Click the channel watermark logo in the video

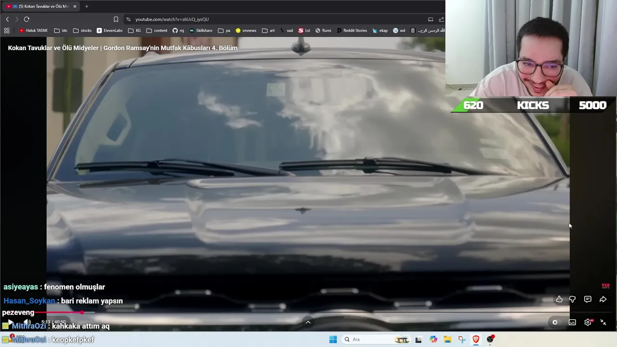(x=605, y=286)
